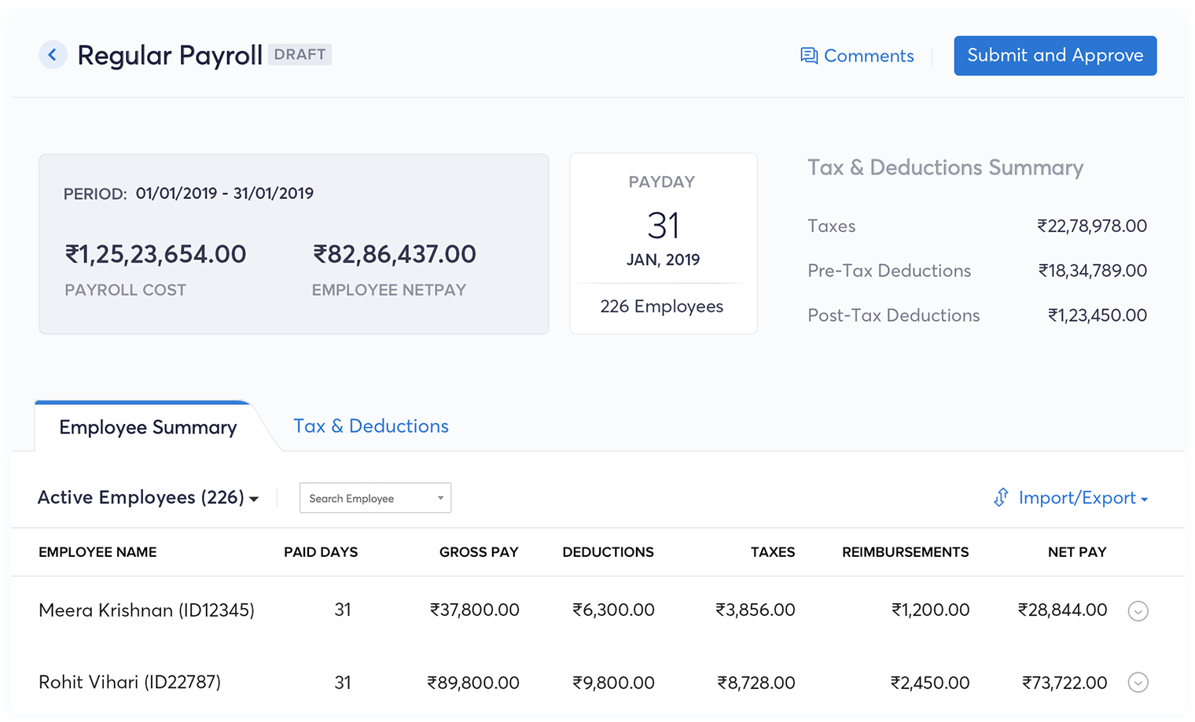Click the NET PAY column header
1195x722 pixels.
tap(1076, 551)
